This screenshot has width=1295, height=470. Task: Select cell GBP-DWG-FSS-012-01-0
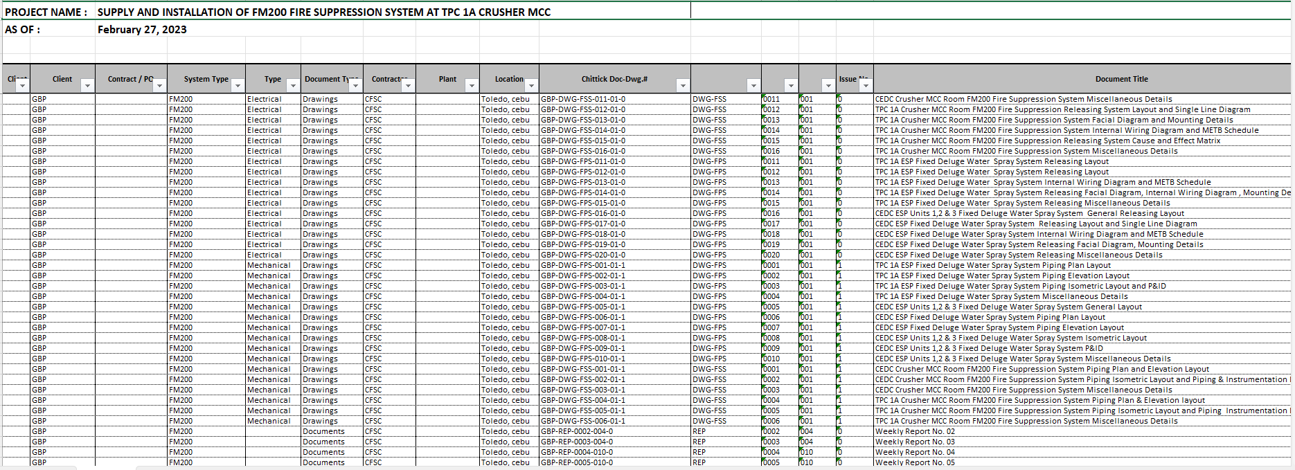tap(615, 109)
